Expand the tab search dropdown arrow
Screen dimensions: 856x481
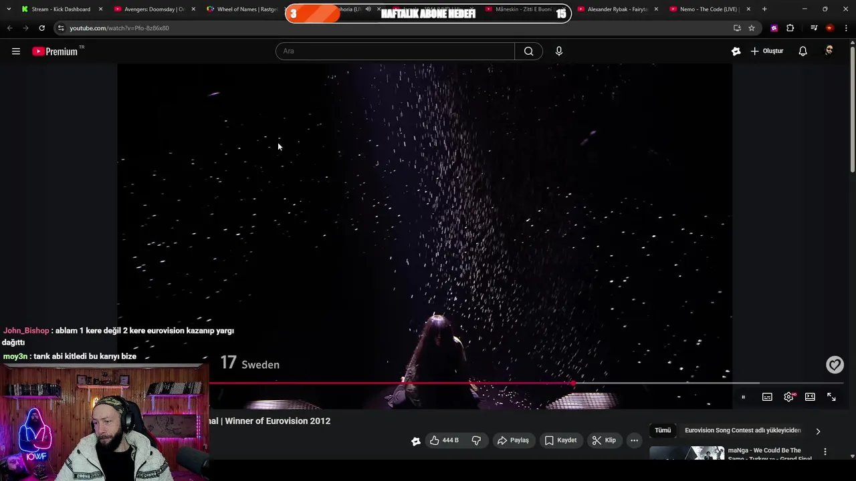click(x=8, y=9)
